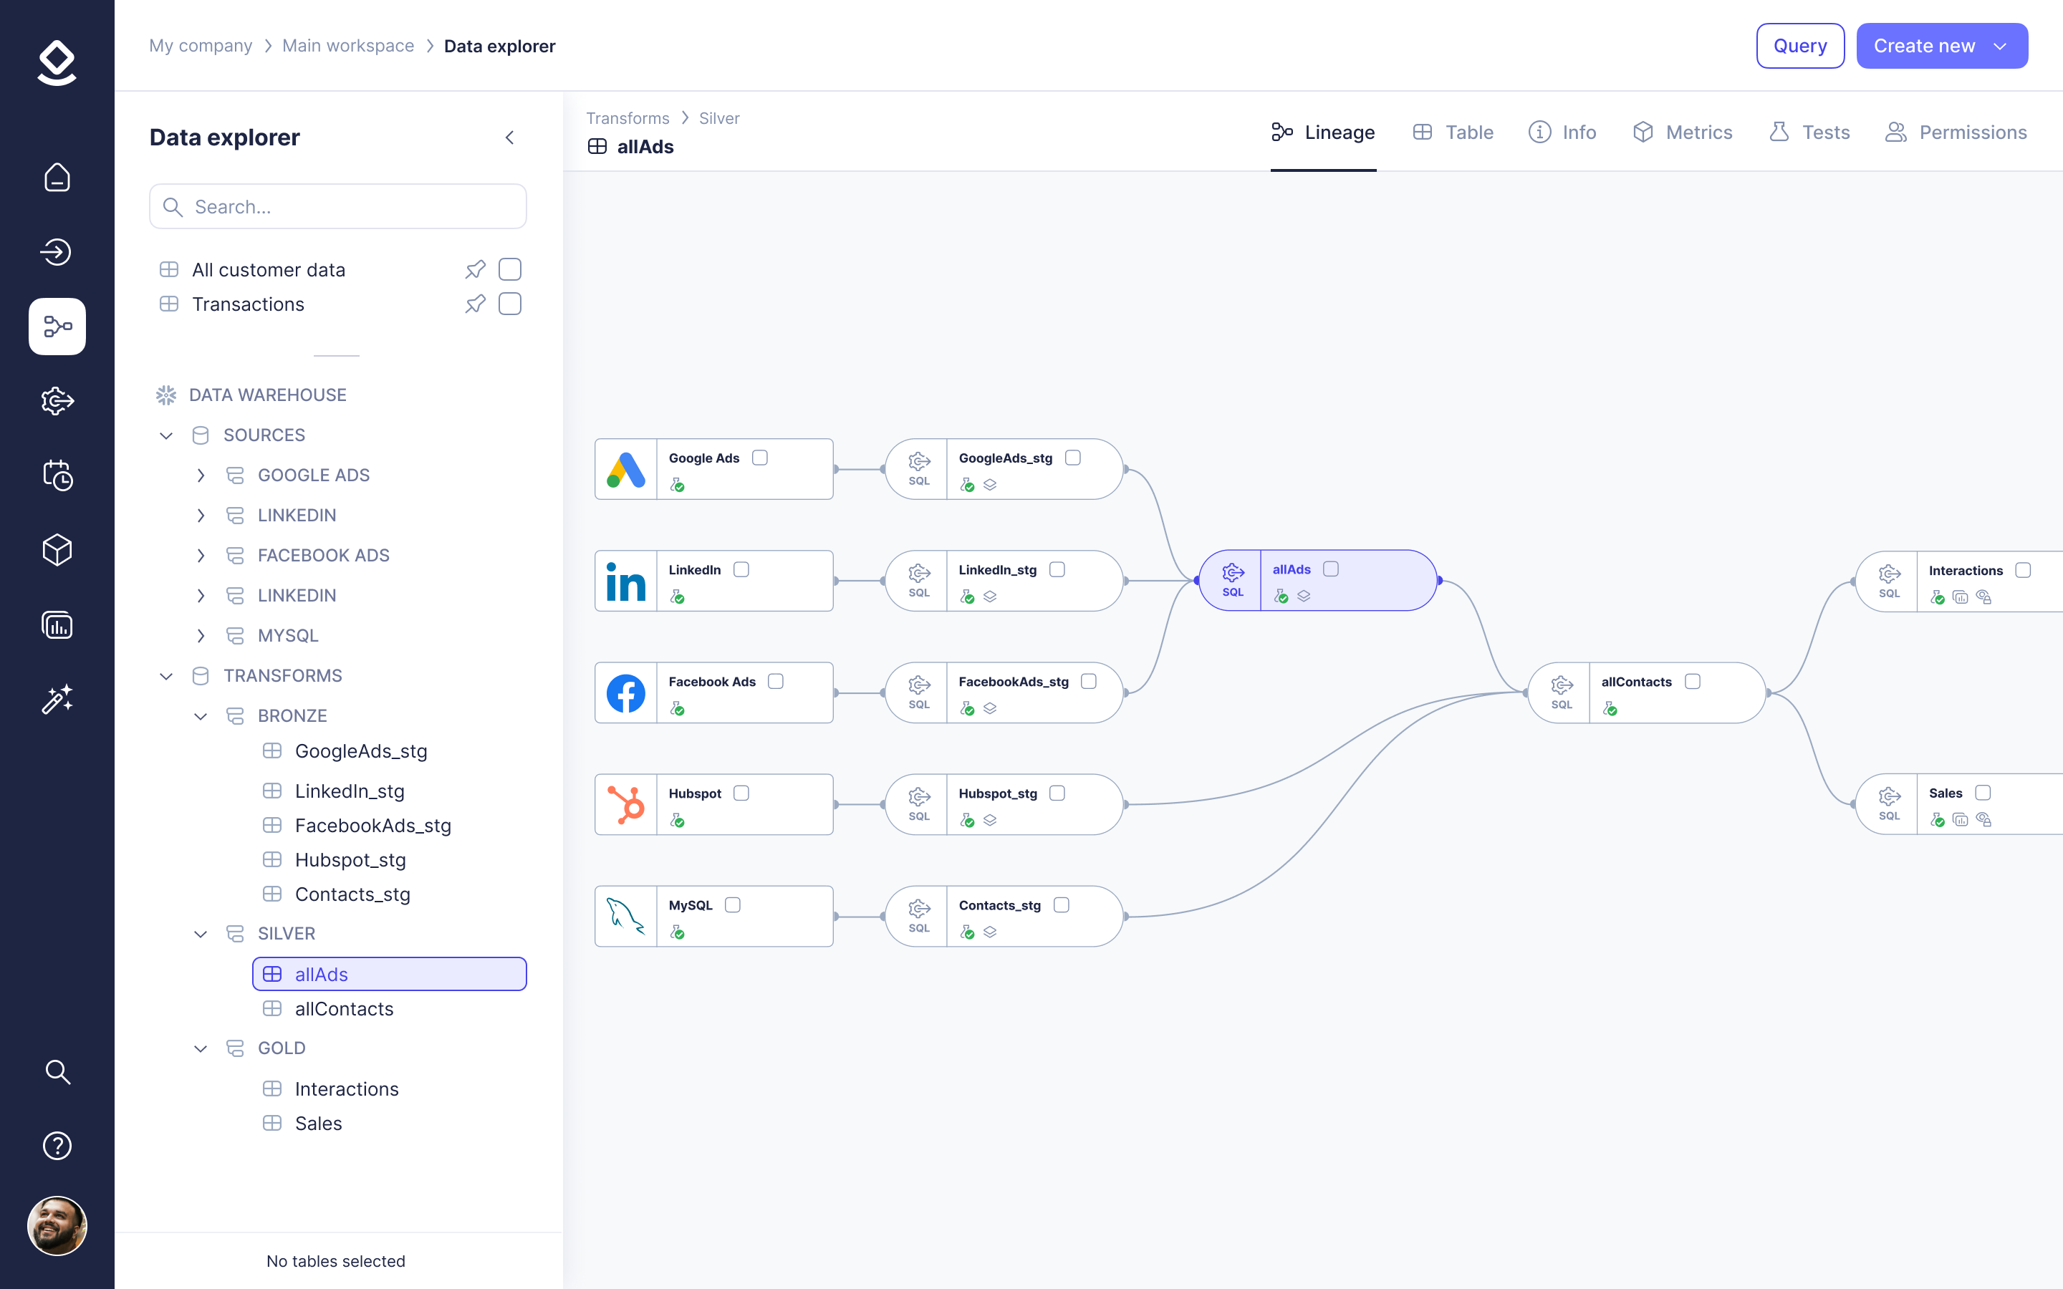This screenshot has width=2063, height=1289.
Task: Select the Hubspot source node checkbox
Action: 741,793
